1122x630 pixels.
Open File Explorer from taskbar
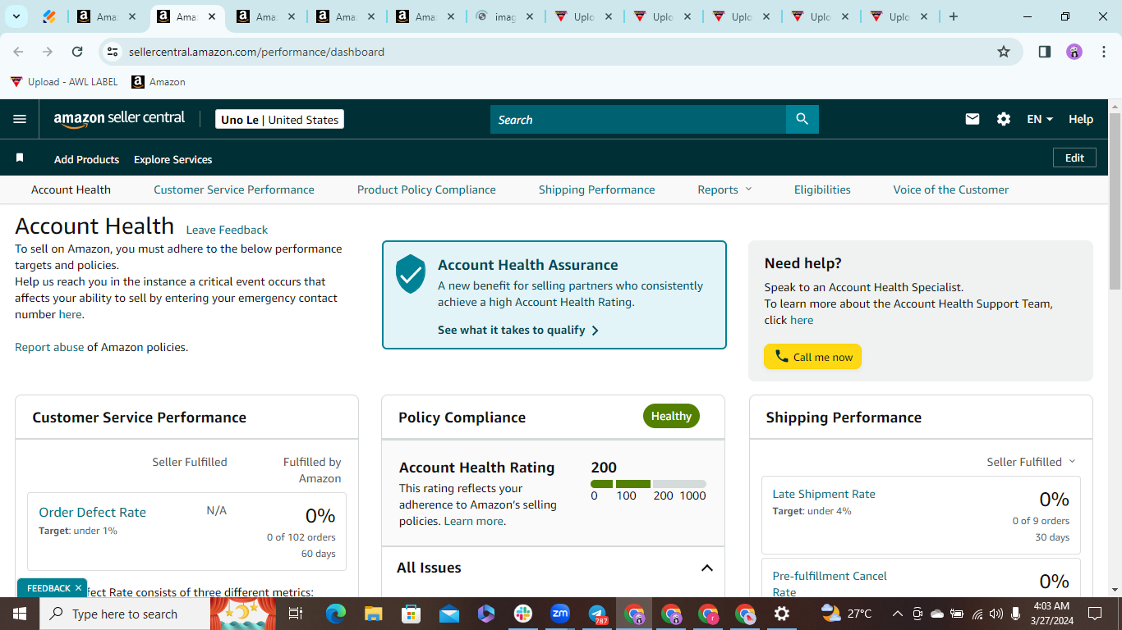point(374,614)
